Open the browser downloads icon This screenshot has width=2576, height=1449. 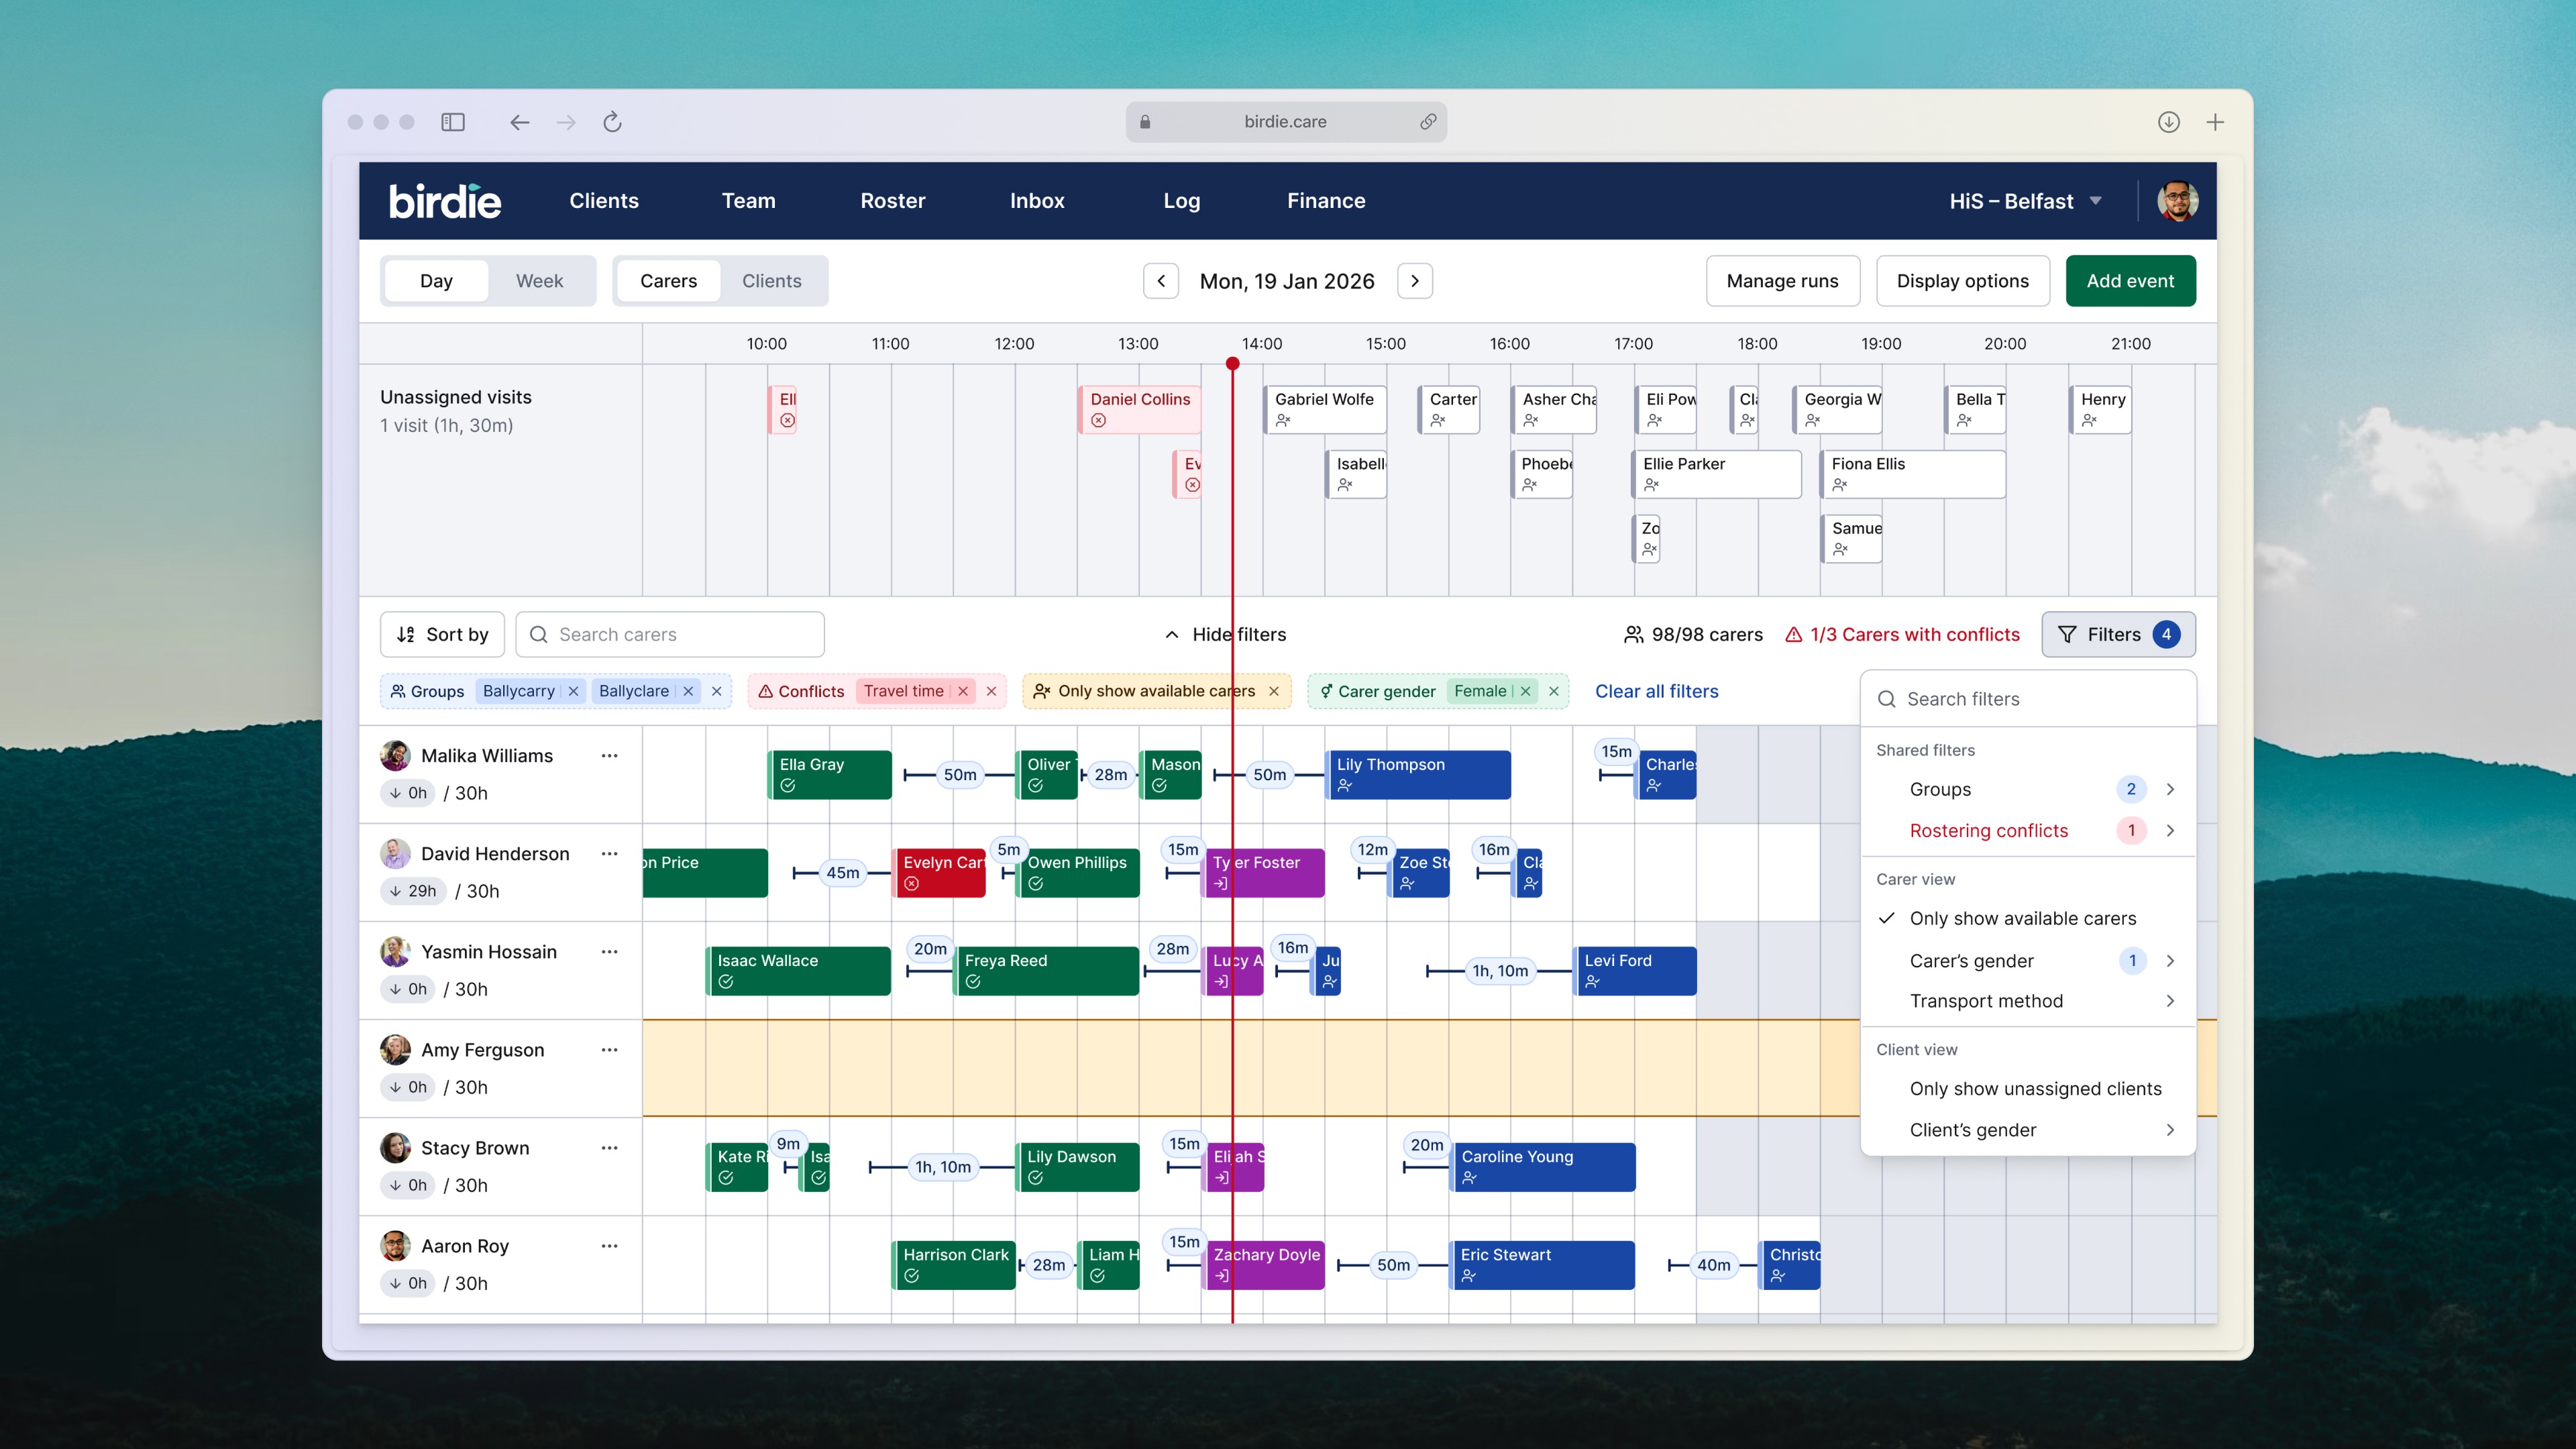(x=2168, y=122)
